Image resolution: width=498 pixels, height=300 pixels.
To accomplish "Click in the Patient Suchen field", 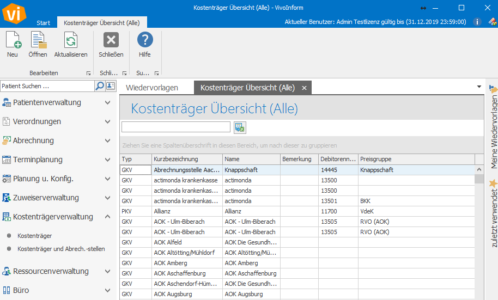I will [x=47, y=85].
